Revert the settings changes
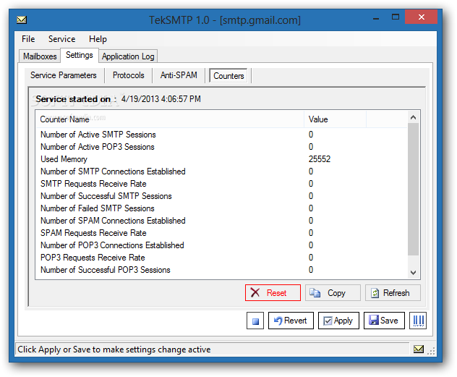Screen dimensions: 457x377 tap(291, 321)
